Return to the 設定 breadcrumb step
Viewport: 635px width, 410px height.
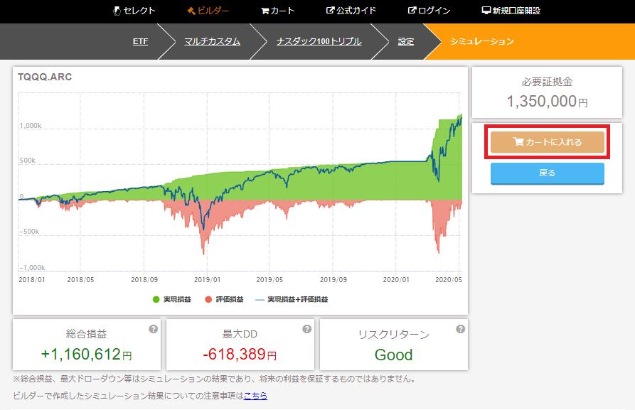tap(406, 41)
